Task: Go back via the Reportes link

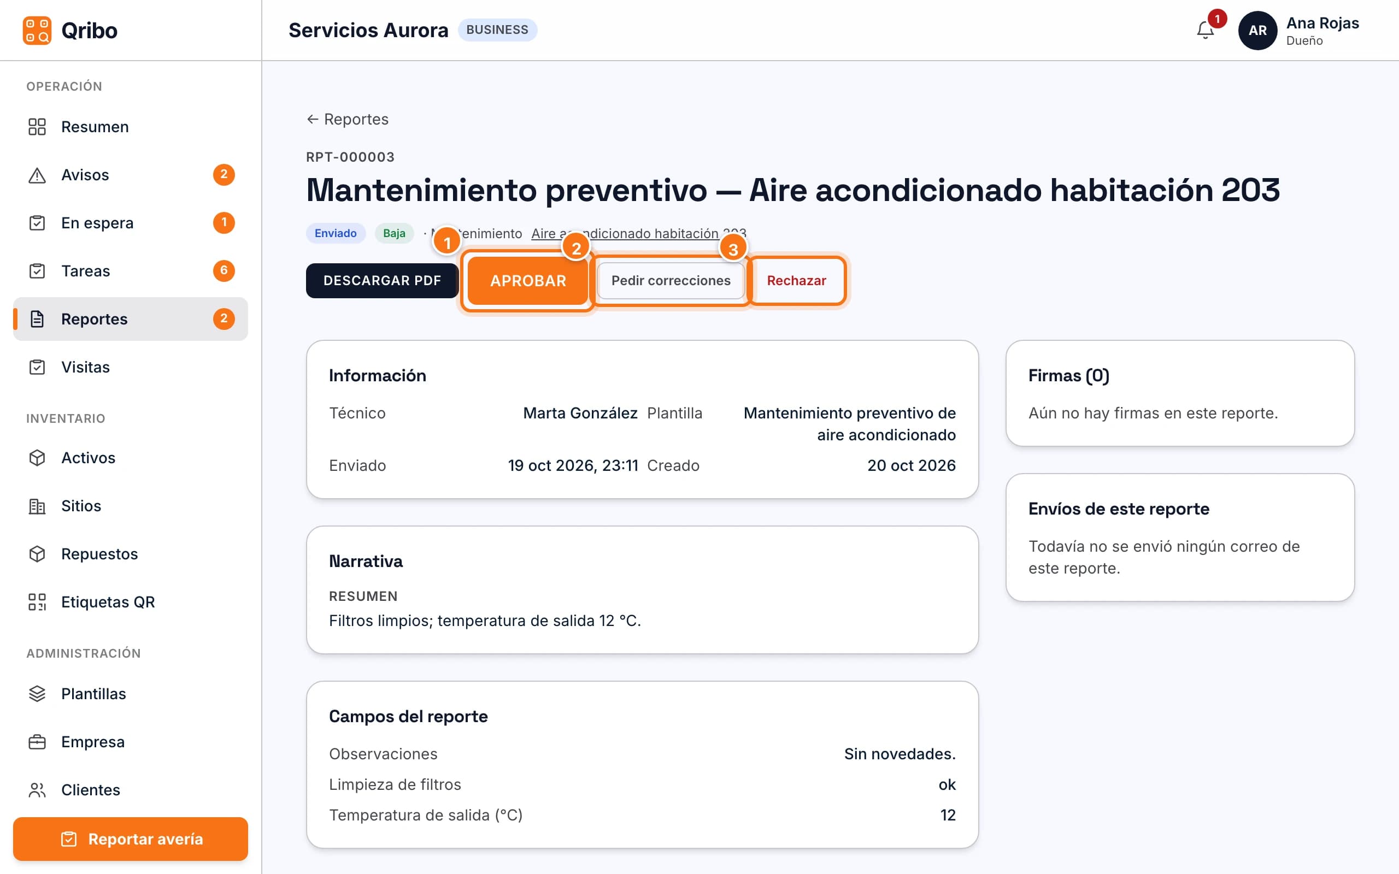Action: (348, 119)
